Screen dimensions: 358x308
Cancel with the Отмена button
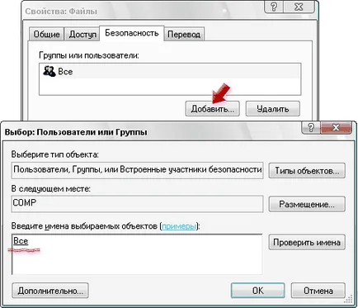tap(318, 291)
